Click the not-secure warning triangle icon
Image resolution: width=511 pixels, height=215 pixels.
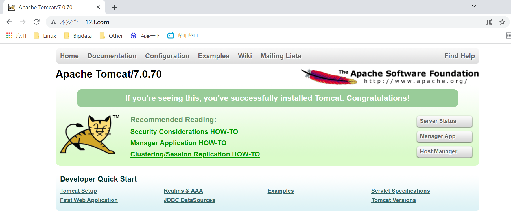click(x=53, y=22)
